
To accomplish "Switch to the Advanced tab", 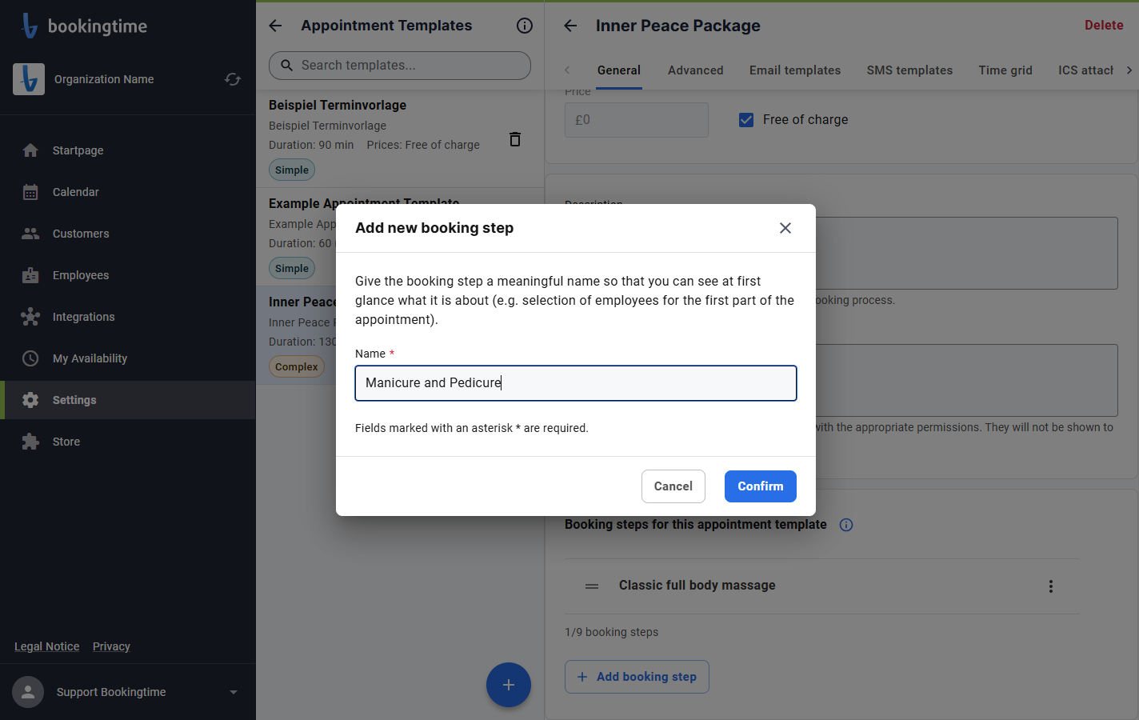I will [696, 70].
